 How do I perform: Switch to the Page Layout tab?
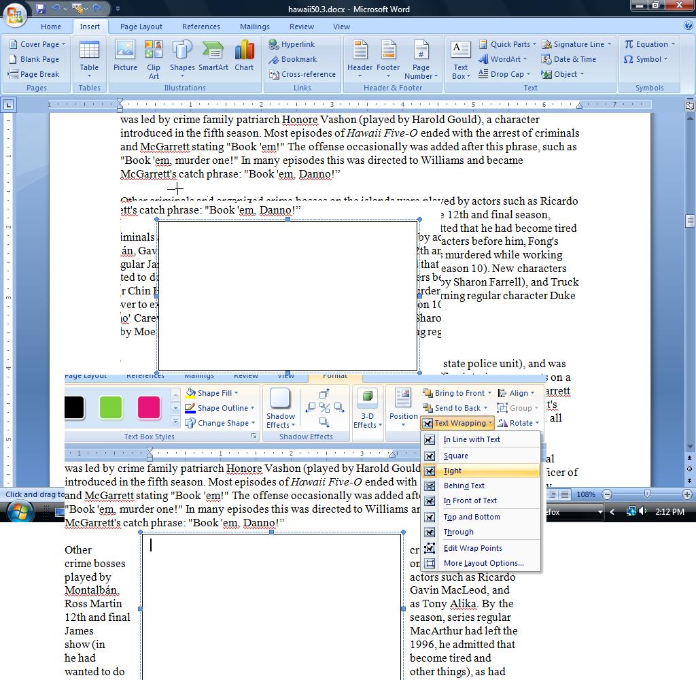[x=141, y=27]
